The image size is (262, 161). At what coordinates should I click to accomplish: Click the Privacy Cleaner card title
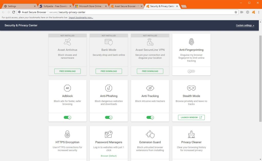191,142
